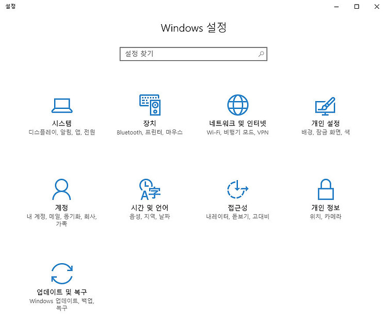Image resolution: width=387 pixels, height=322 pixels.
Task: Minimize the 설정 window
Action: (336, 7)
